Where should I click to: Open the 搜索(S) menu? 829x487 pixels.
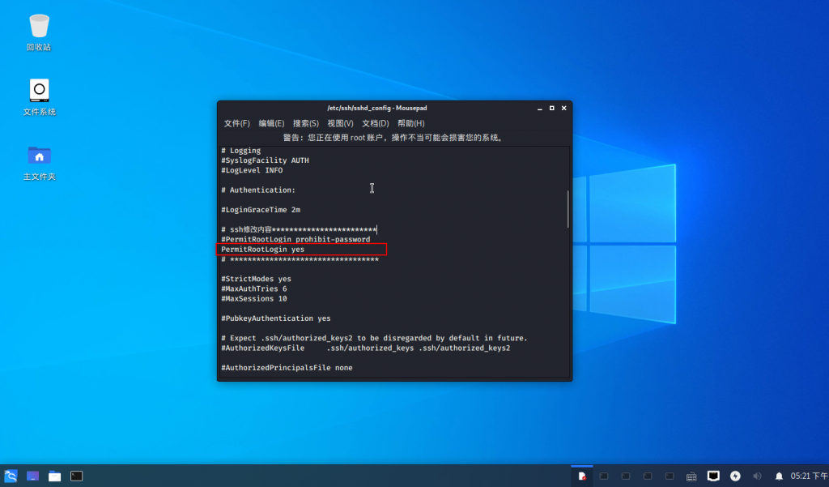tap(305, 123)
